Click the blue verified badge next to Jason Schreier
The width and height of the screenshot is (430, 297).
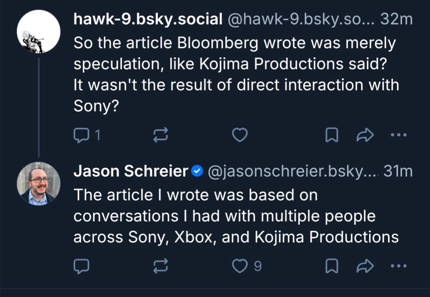pyautogui.click(x=197, y=171)
